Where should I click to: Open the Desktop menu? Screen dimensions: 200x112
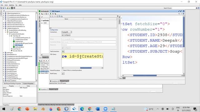pyautogui.click(x=12, y=5)
